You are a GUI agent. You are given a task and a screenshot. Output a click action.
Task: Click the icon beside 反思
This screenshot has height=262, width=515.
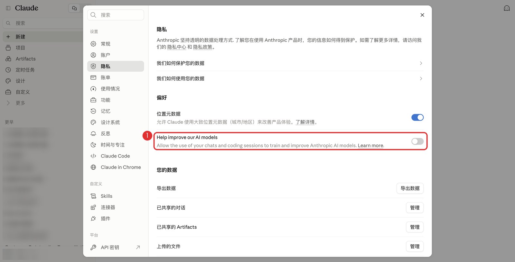93,133
